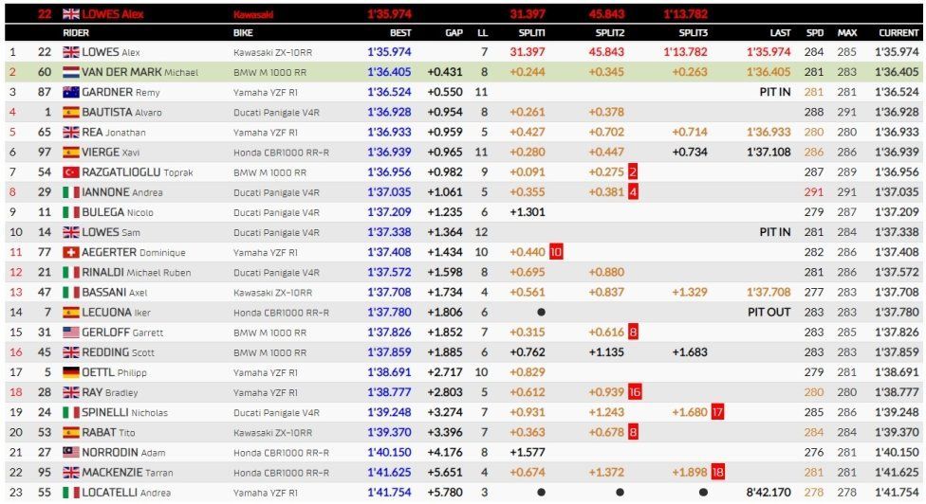Click the black dot in Lecuona's SPLIT1 cell

pyautogui.click(x=541, y=313)
